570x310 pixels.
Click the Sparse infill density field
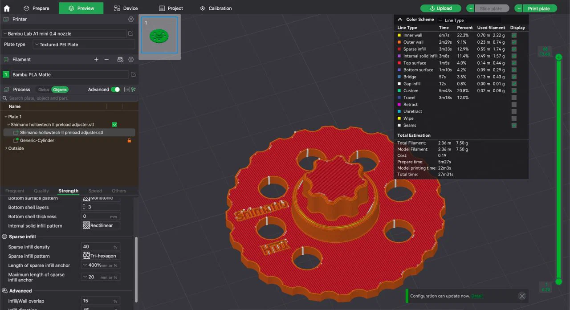tap(101, 246)
